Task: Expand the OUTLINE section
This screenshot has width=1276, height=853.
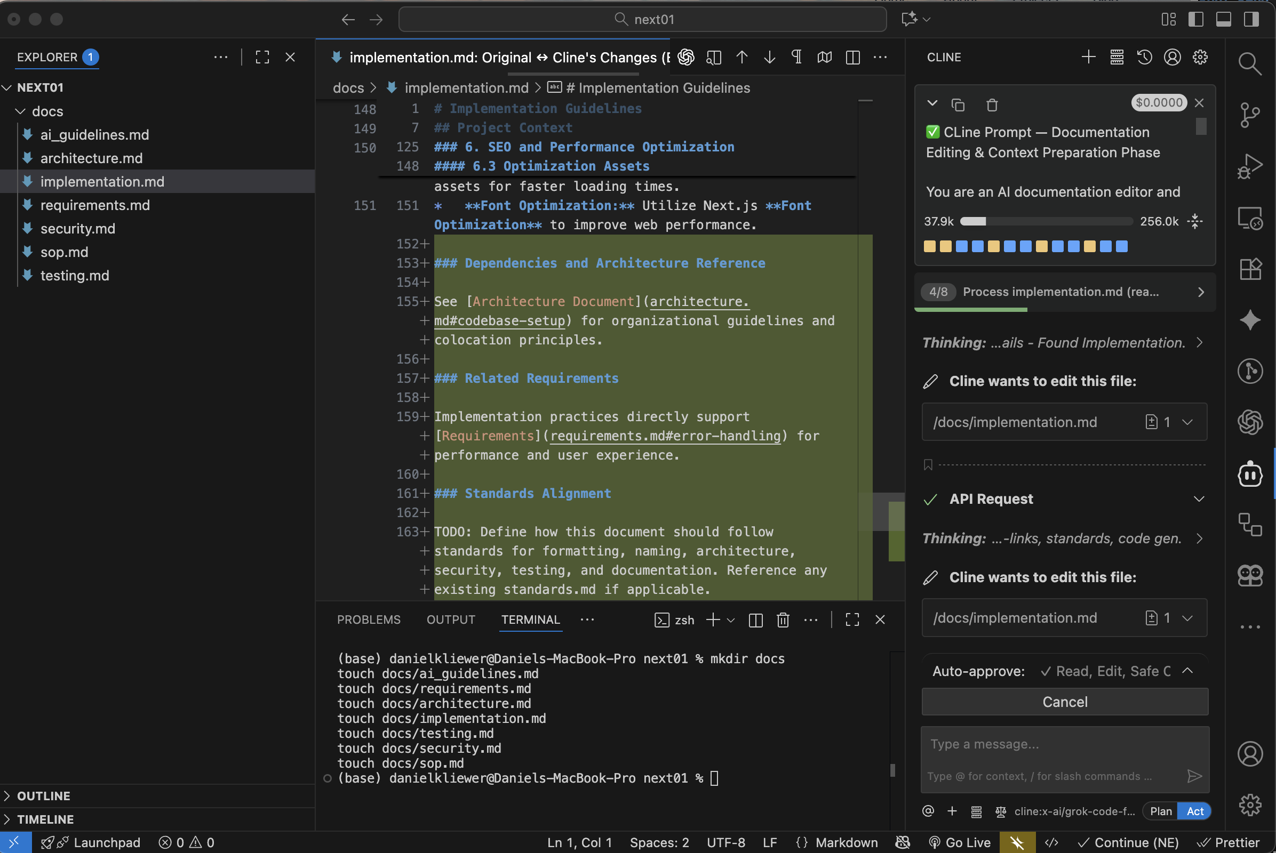Action: tap(44, 796)
